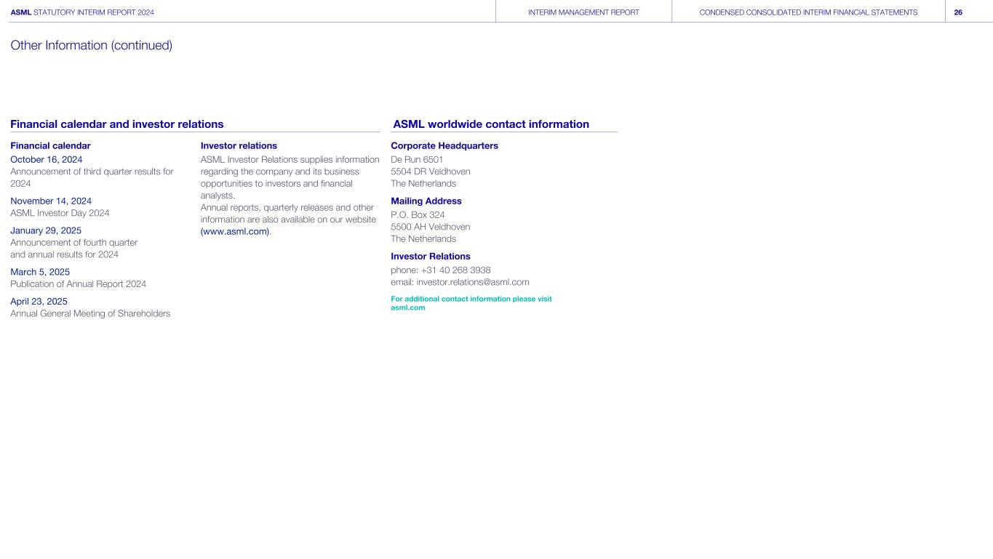Viewport: 993px width, 559px height.
Task: Select the April 23, 2025 date
Action: tap(39, 301)
